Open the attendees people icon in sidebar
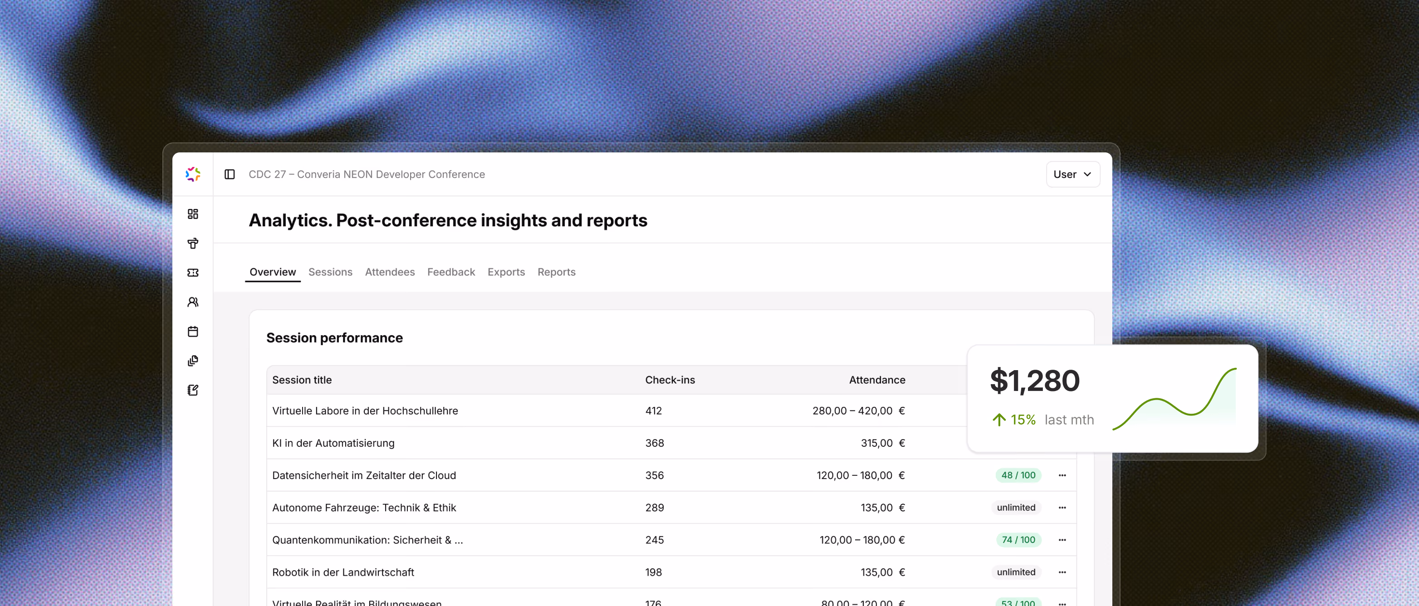 (193, 302)
